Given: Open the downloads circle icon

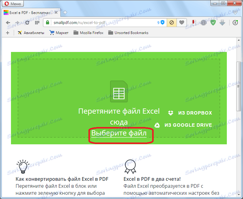Looking at the screenshot, I should point(235,23).
